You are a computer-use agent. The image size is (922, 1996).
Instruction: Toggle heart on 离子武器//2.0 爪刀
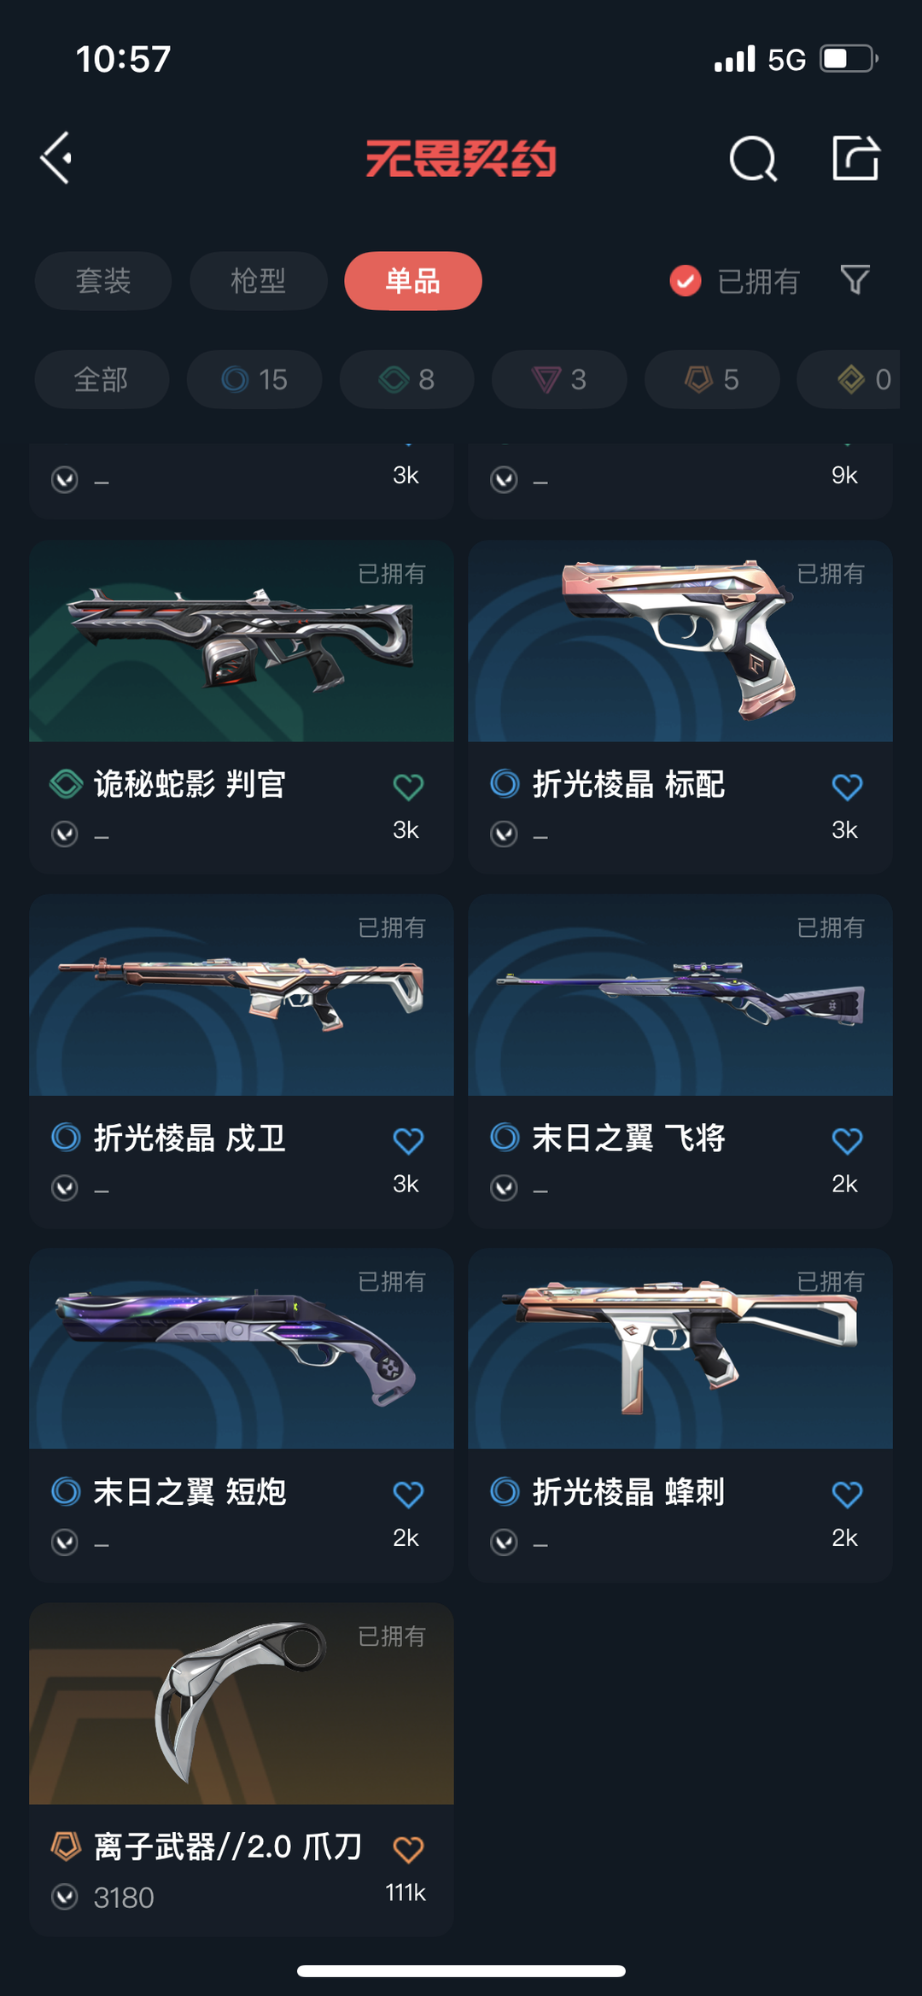pos(408,1849)
